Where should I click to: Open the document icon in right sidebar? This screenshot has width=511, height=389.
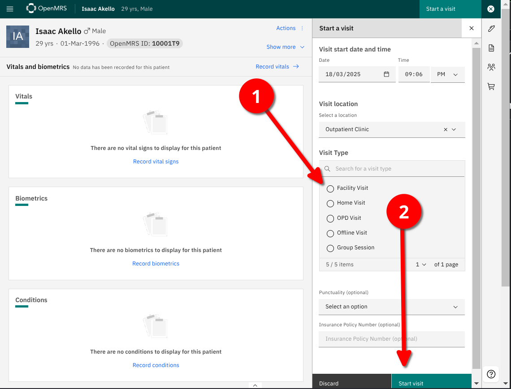coord(491,48)
